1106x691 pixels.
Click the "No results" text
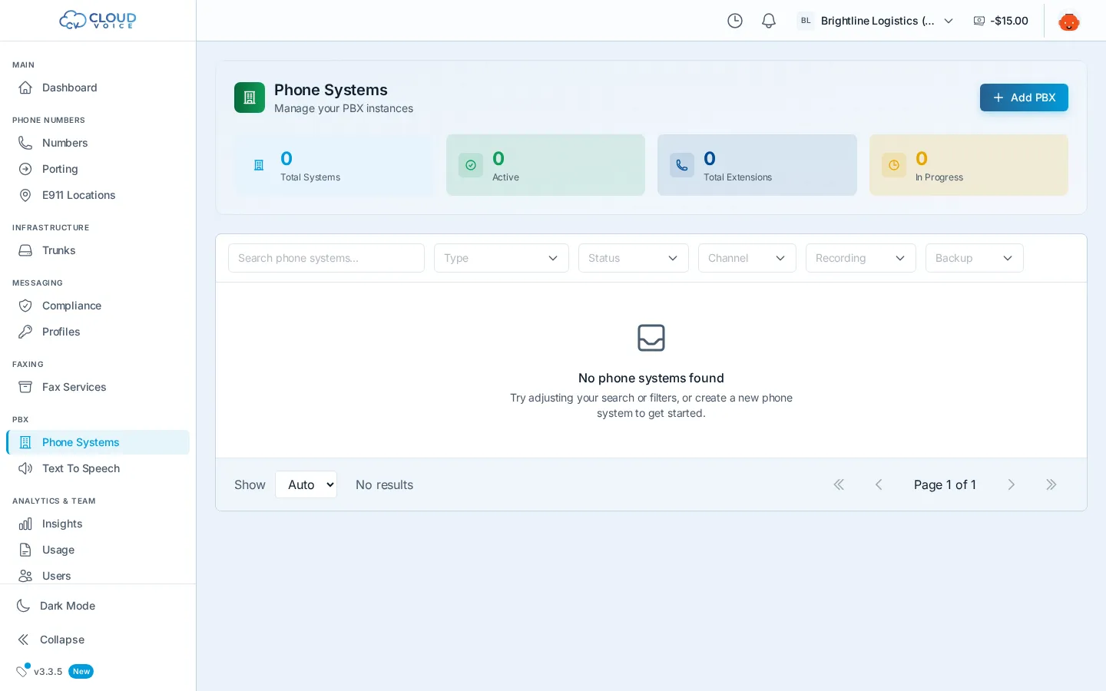[x=384, y=484]
